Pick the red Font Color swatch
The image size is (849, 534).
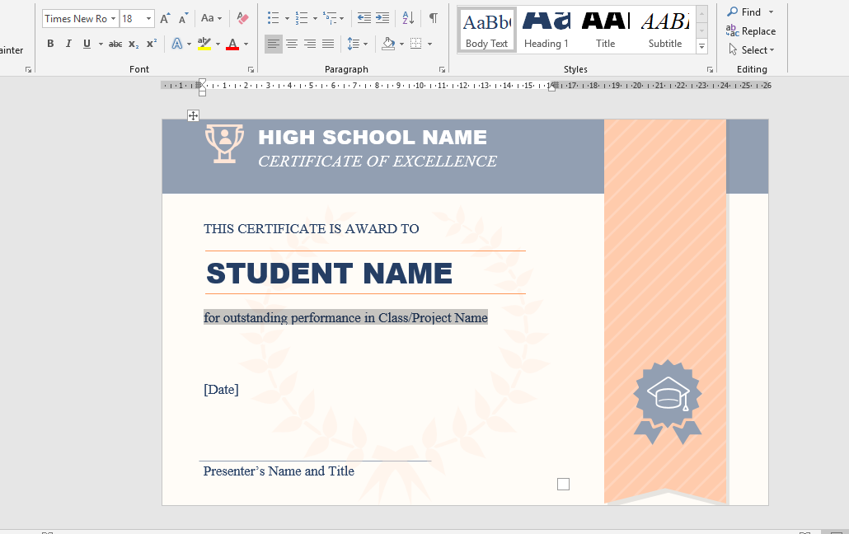coord(235,43)
